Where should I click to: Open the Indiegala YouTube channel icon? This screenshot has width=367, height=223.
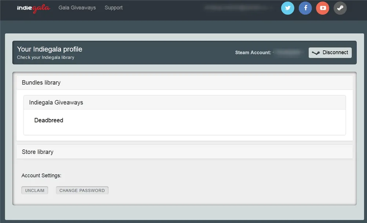click(x=323, y=8)
